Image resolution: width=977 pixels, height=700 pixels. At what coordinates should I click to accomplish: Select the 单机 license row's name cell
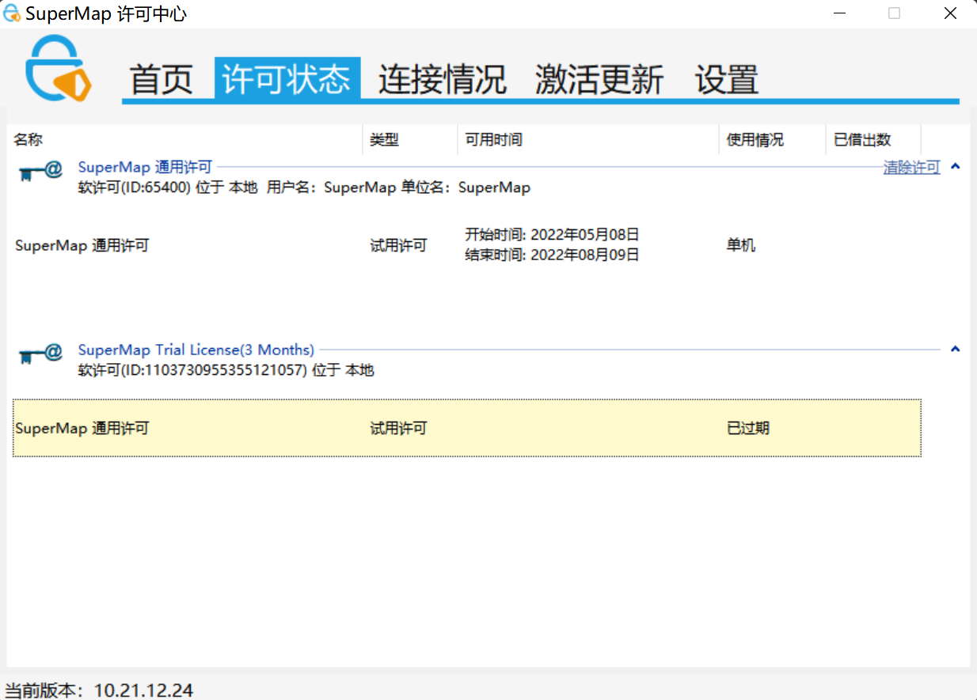[x=82, y=245]
